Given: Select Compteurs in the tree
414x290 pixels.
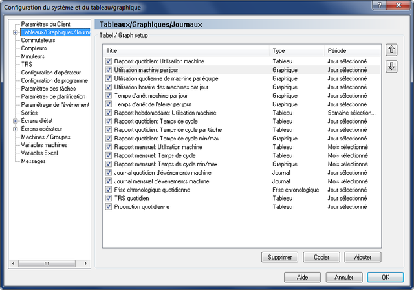Looking at the screenshot, I should click(x=34, y=49).
